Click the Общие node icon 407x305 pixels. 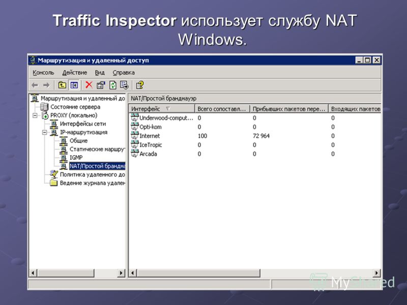pos(63,140)
